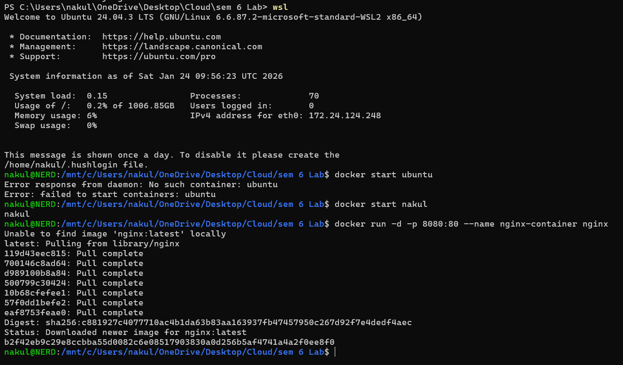Click the "Welcome to Ubuntu 24.04.3 LTS" banner

[213, 17]
